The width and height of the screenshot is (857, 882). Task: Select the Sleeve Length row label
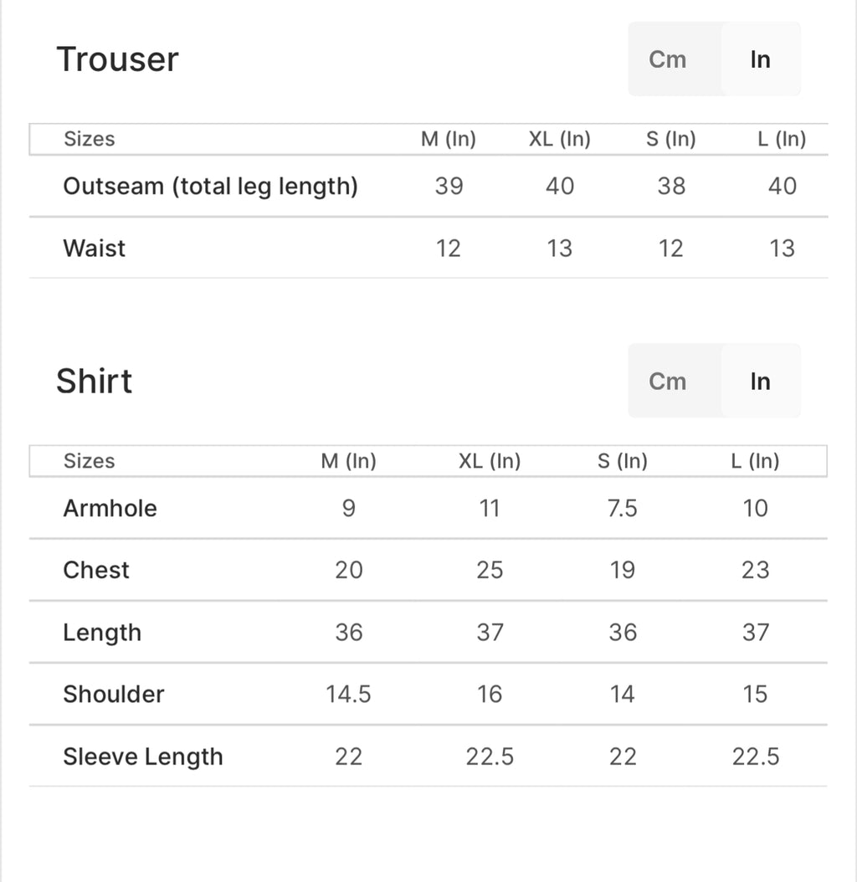[x=143, y=756]
